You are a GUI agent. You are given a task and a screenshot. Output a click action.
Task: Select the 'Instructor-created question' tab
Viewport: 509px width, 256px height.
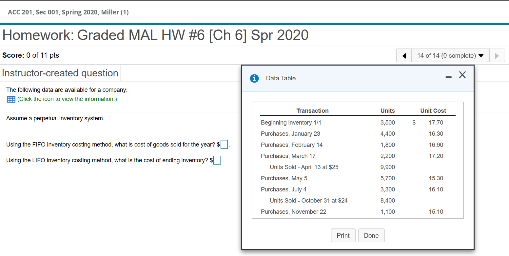(60, 73)
